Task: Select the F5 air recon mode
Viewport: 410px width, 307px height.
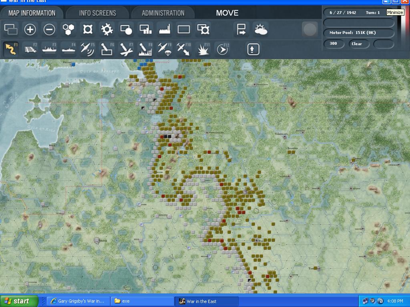Action: (88, 49)
